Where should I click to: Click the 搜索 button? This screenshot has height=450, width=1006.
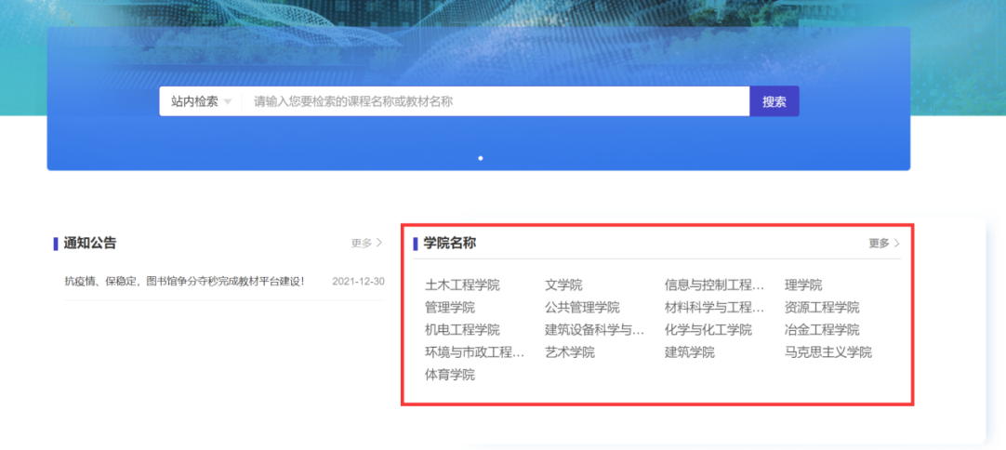point(774,101)
